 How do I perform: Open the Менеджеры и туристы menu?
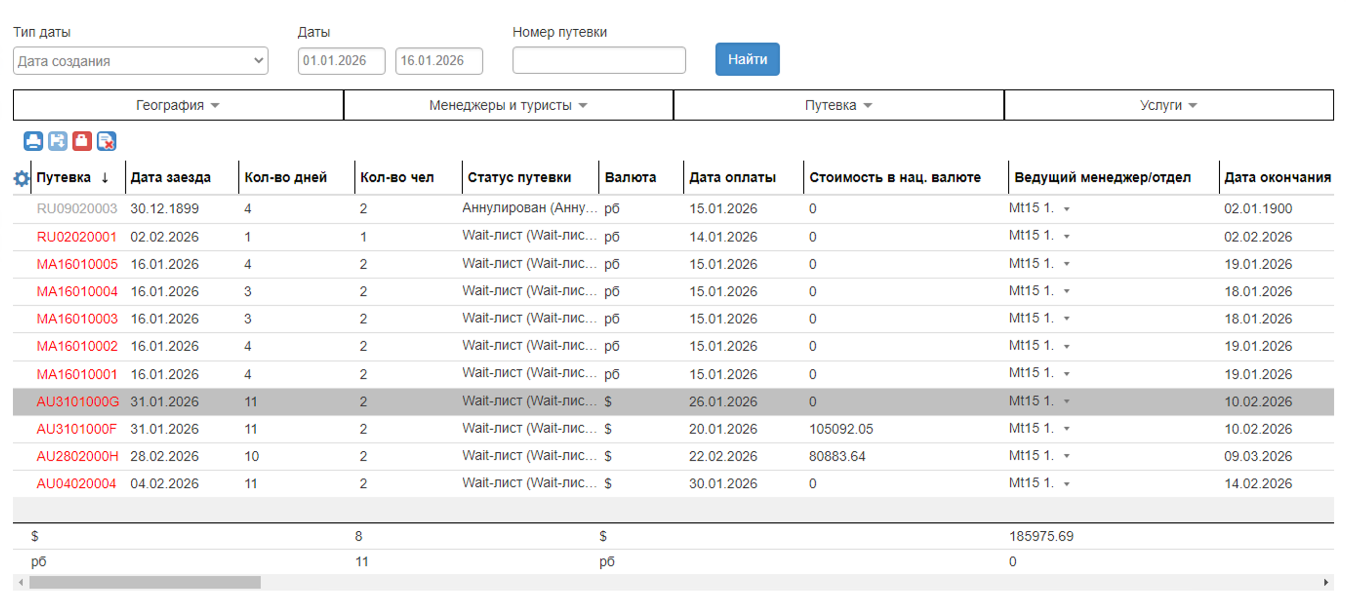click(508, 105)
